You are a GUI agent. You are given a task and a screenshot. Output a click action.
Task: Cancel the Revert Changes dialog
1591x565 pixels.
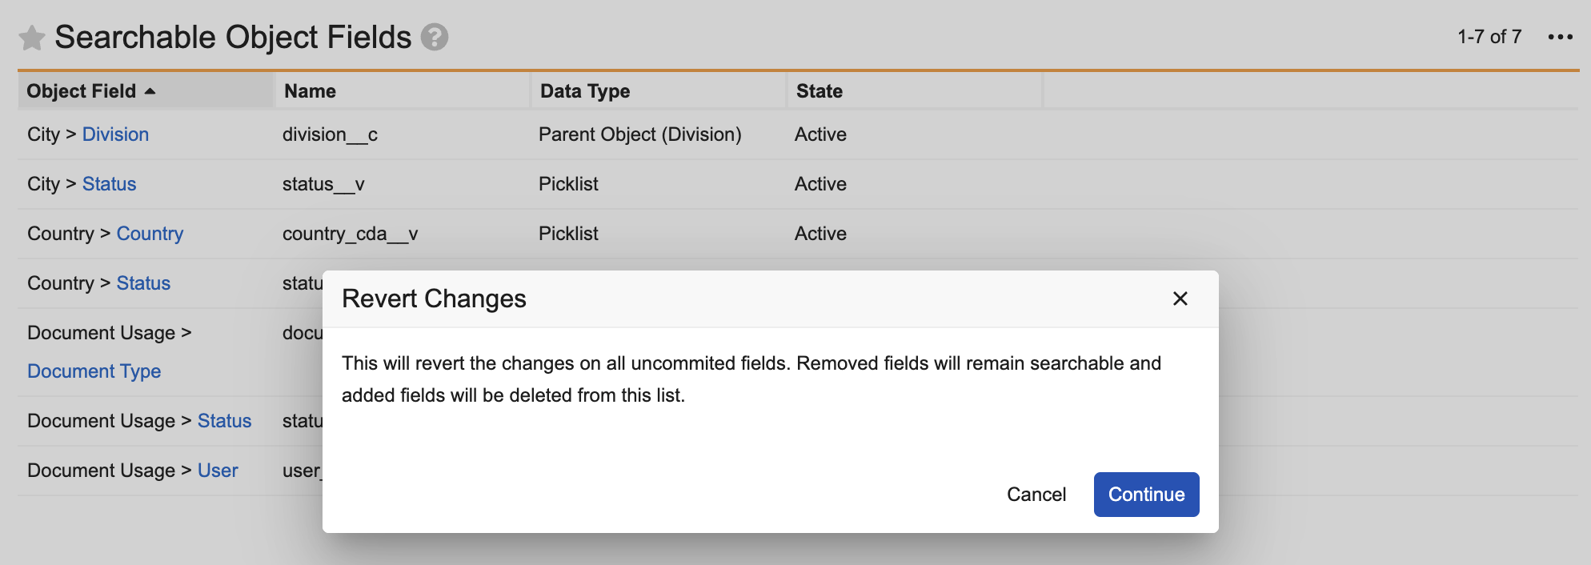tap(1036, 495)
